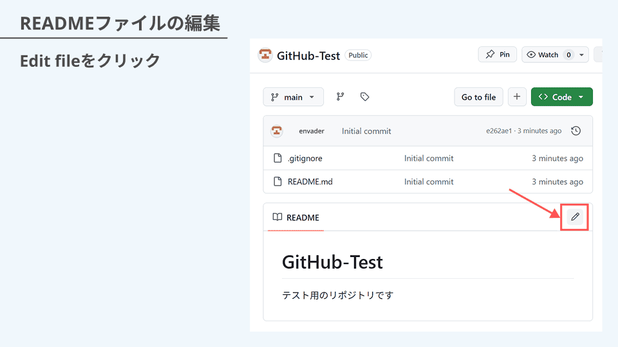Open the branches icon next to main
The height and width of the screenshot is (347, 618).
point(341,96)
